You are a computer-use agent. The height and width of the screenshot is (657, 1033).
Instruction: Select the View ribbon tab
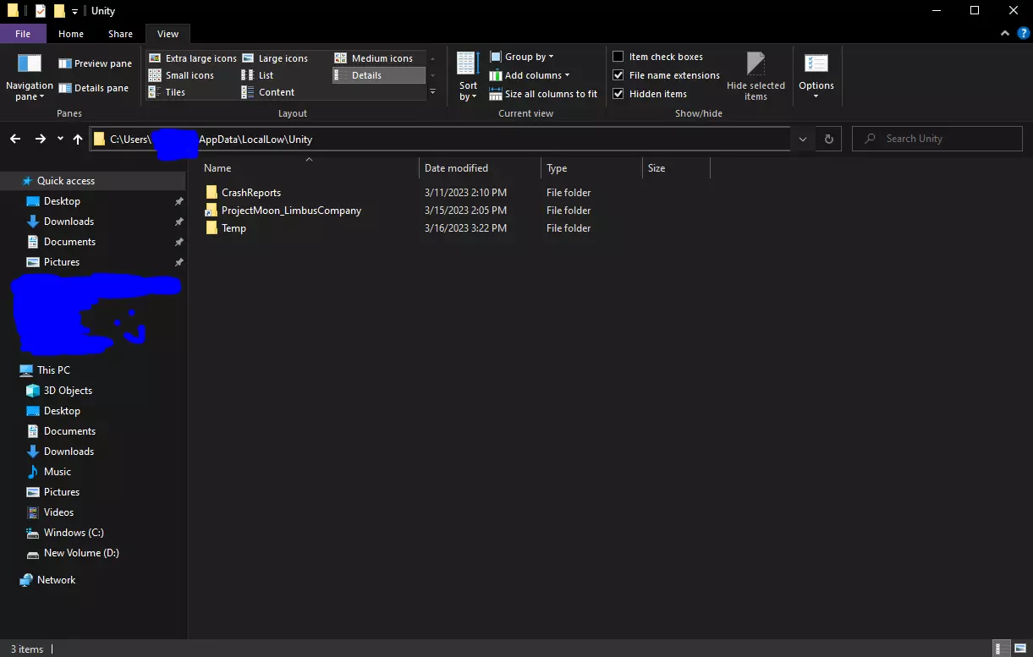tap(168, 34)
